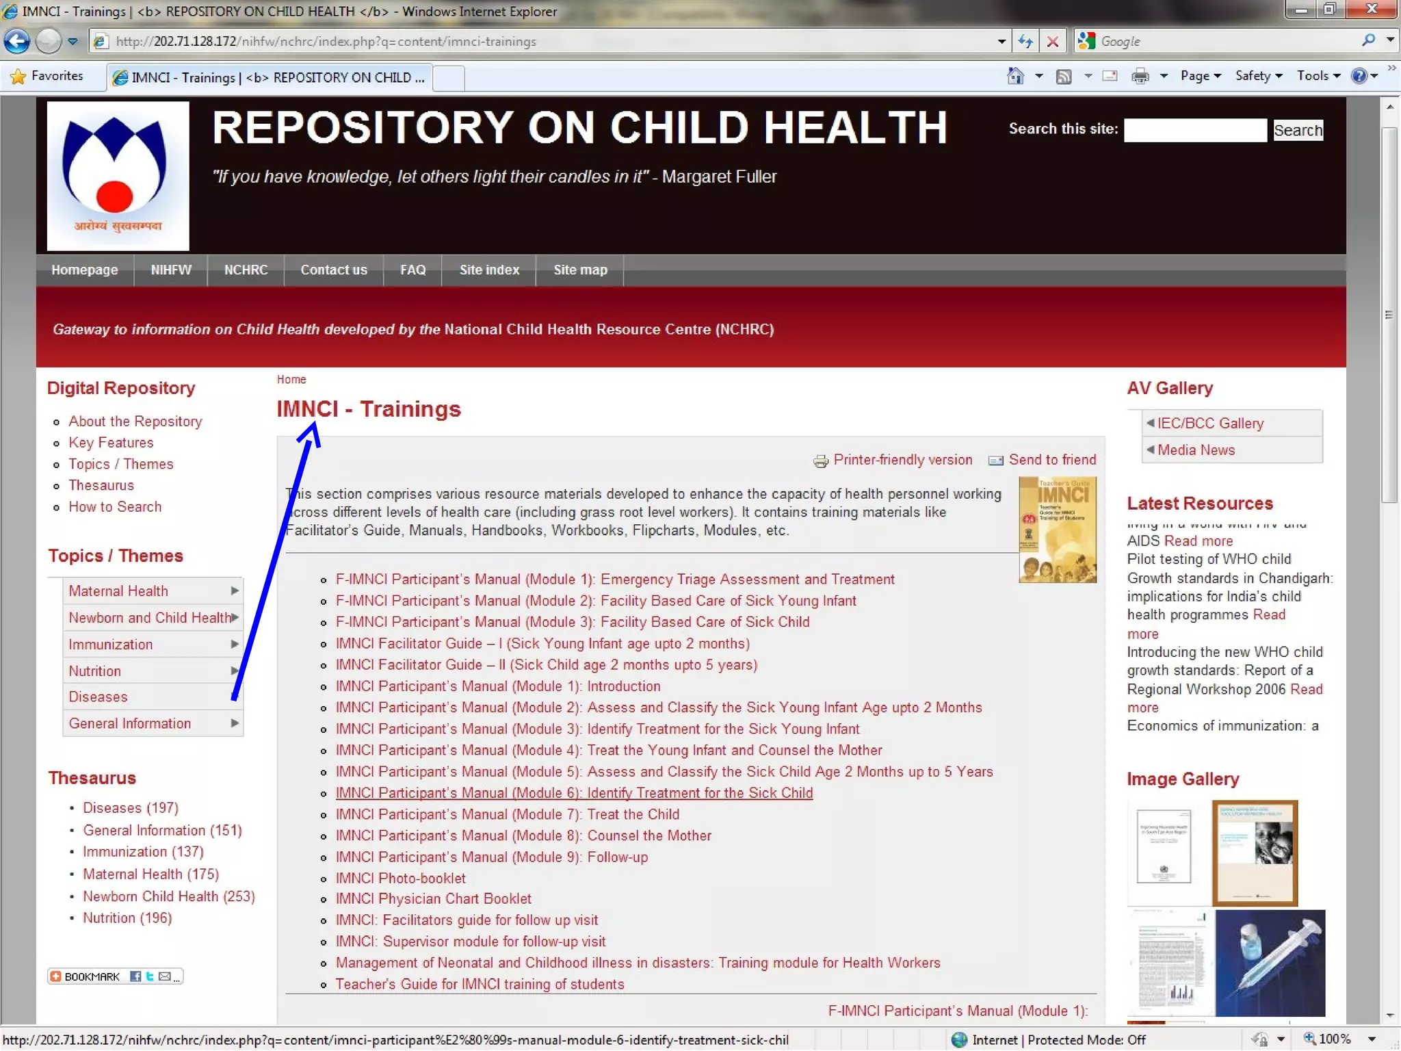Screen dimensions: 1401x1051
Task: Open the Safety menu dropdown
Action: (x=1258, y=76)
